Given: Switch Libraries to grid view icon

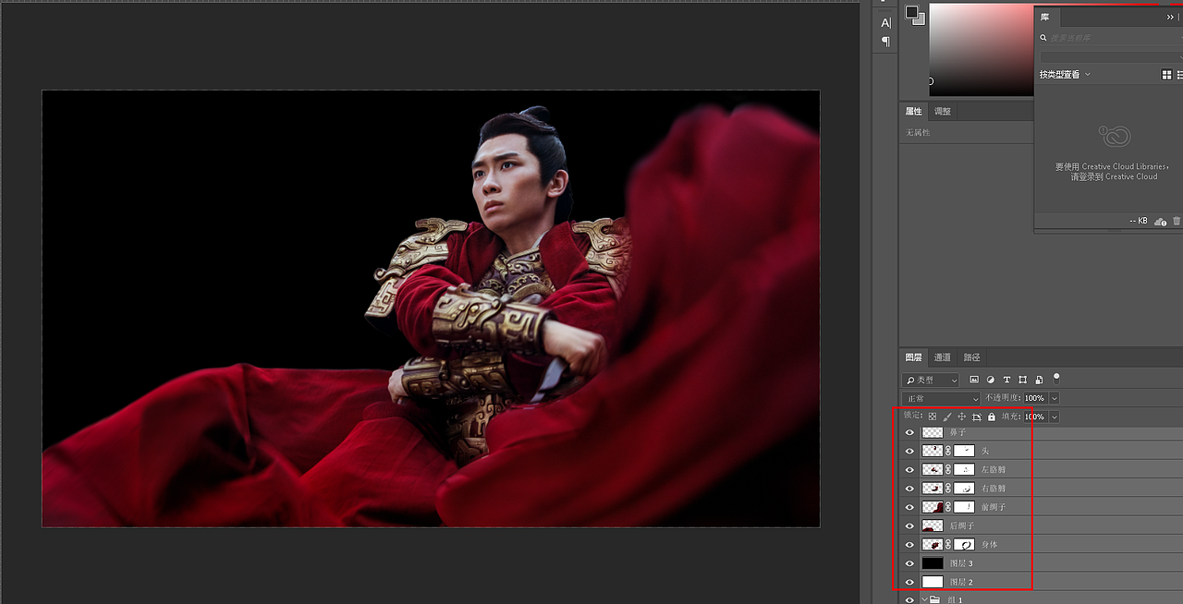Looking at the screenshot, I should [x=1166, y=74].
